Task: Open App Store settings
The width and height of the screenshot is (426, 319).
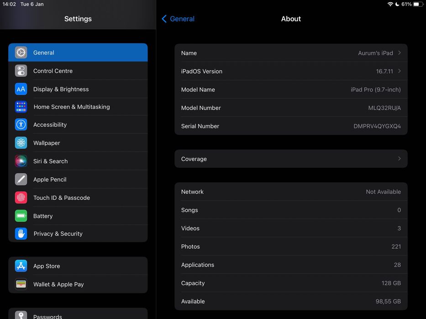Action: pyautogui.click(x=78, y=266)
